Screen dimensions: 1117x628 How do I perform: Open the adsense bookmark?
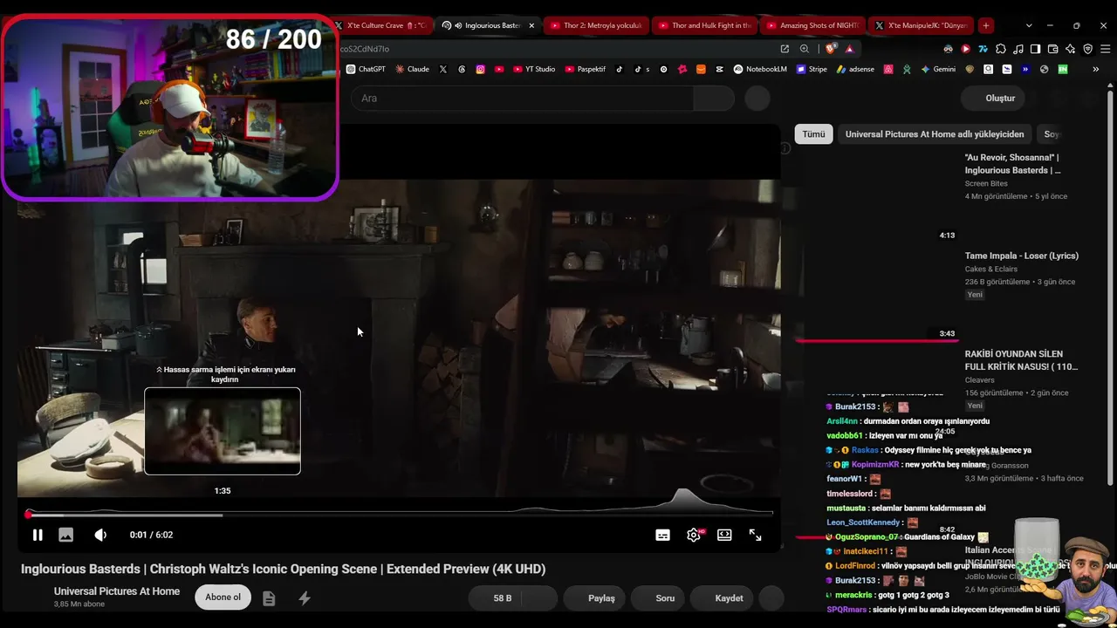855,69
